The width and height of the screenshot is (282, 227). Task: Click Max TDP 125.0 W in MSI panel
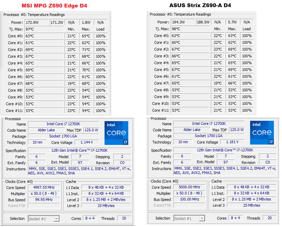tap(91, 130)
